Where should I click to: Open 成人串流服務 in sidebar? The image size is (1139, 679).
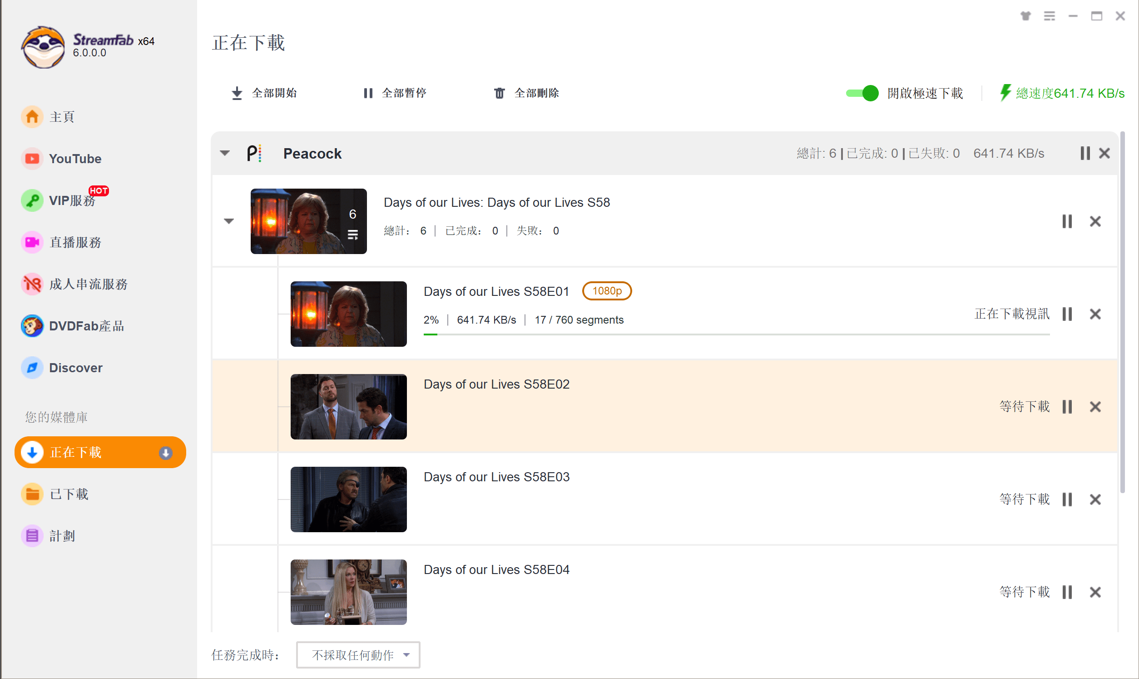(88, 284)
